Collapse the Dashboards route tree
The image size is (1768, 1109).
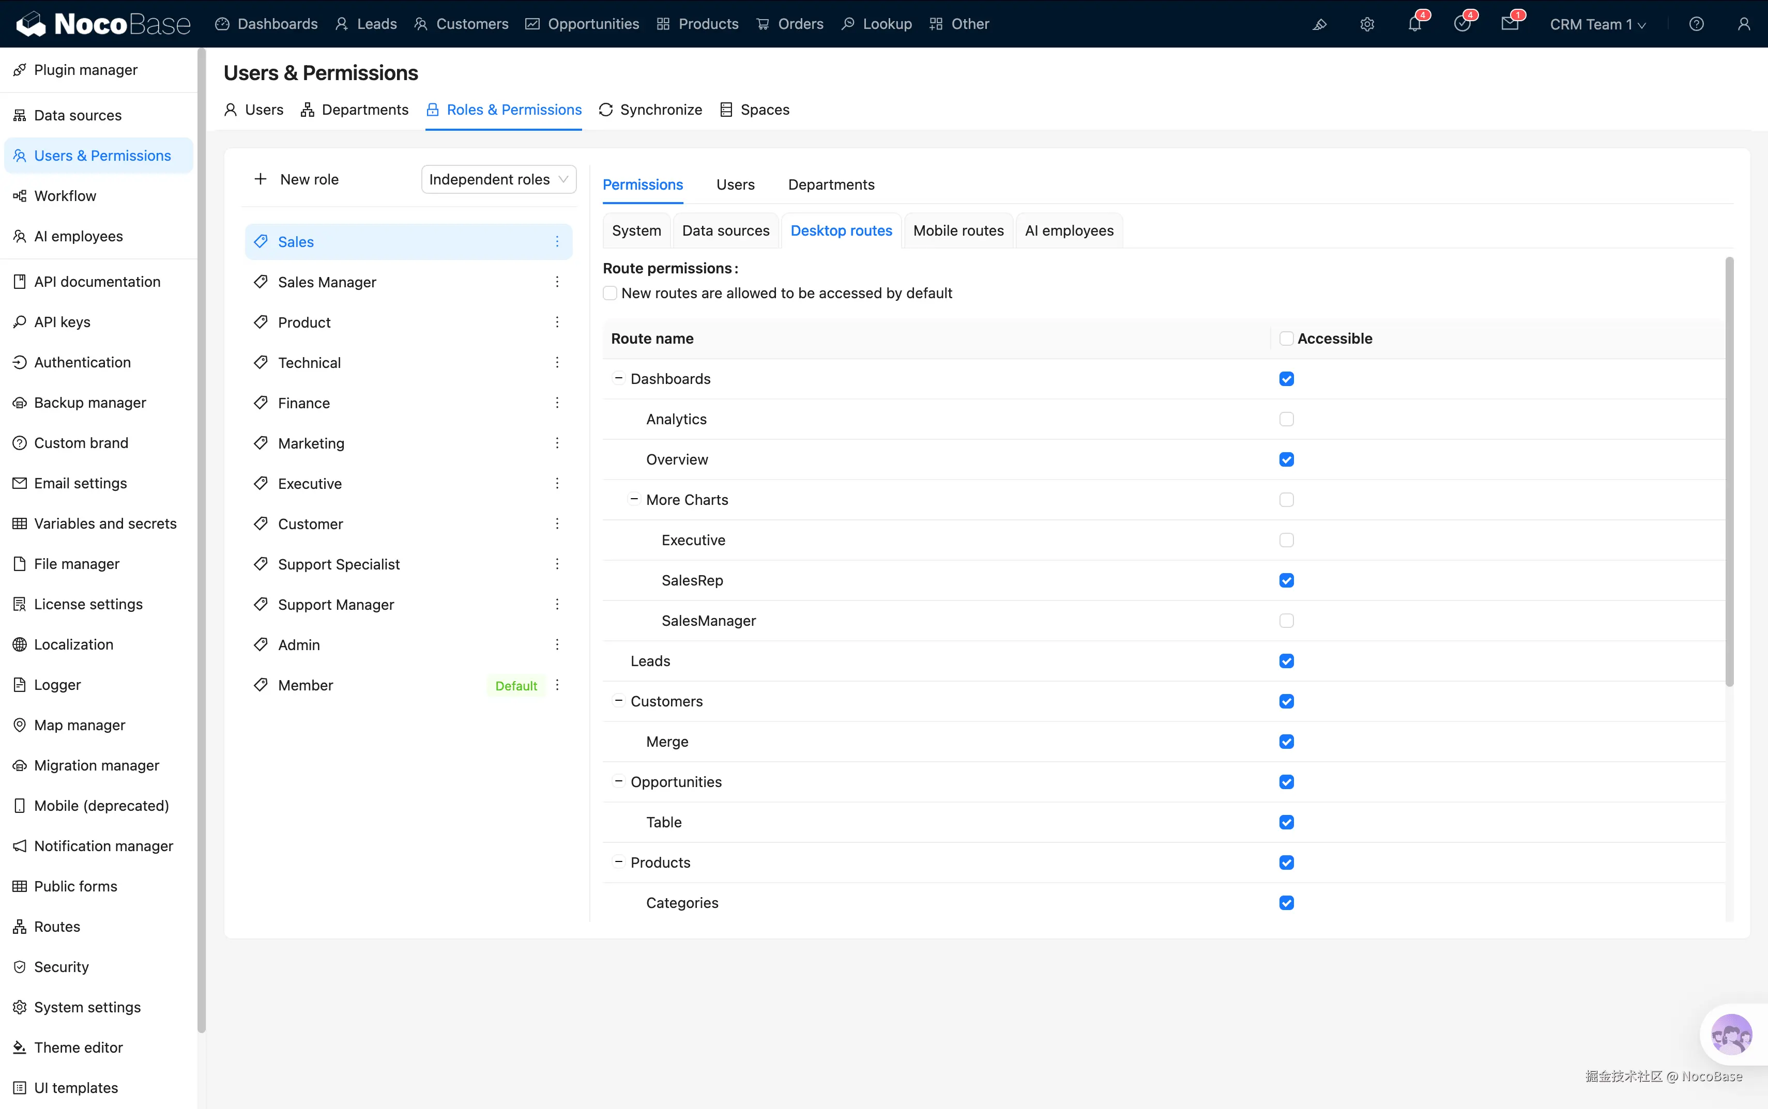(618, 378)
